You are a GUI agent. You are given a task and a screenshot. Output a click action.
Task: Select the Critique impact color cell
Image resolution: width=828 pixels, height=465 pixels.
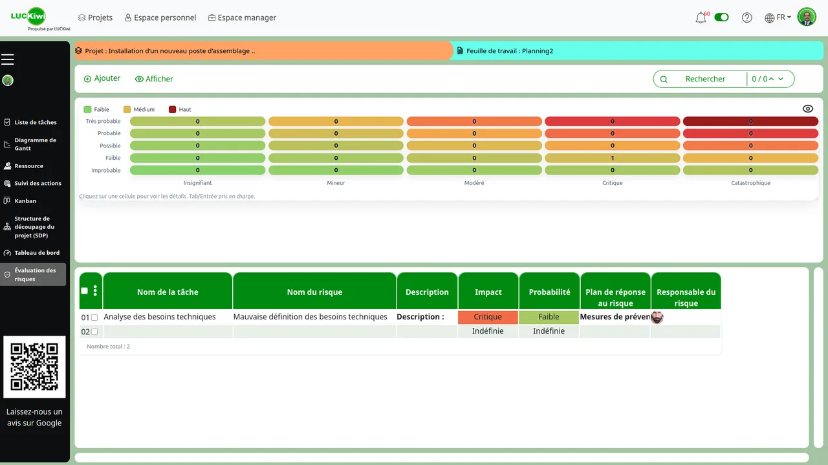coord(488,317)
